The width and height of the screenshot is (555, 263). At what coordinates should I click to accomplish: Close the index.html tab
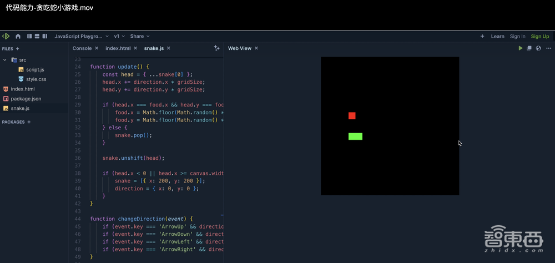tap(135, 48)
